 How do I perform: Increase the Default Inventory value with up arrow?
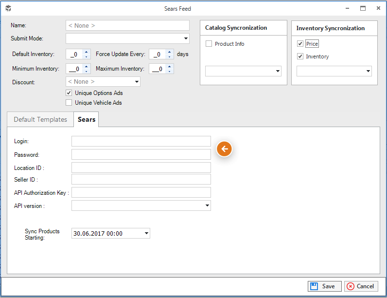(86, 52)
